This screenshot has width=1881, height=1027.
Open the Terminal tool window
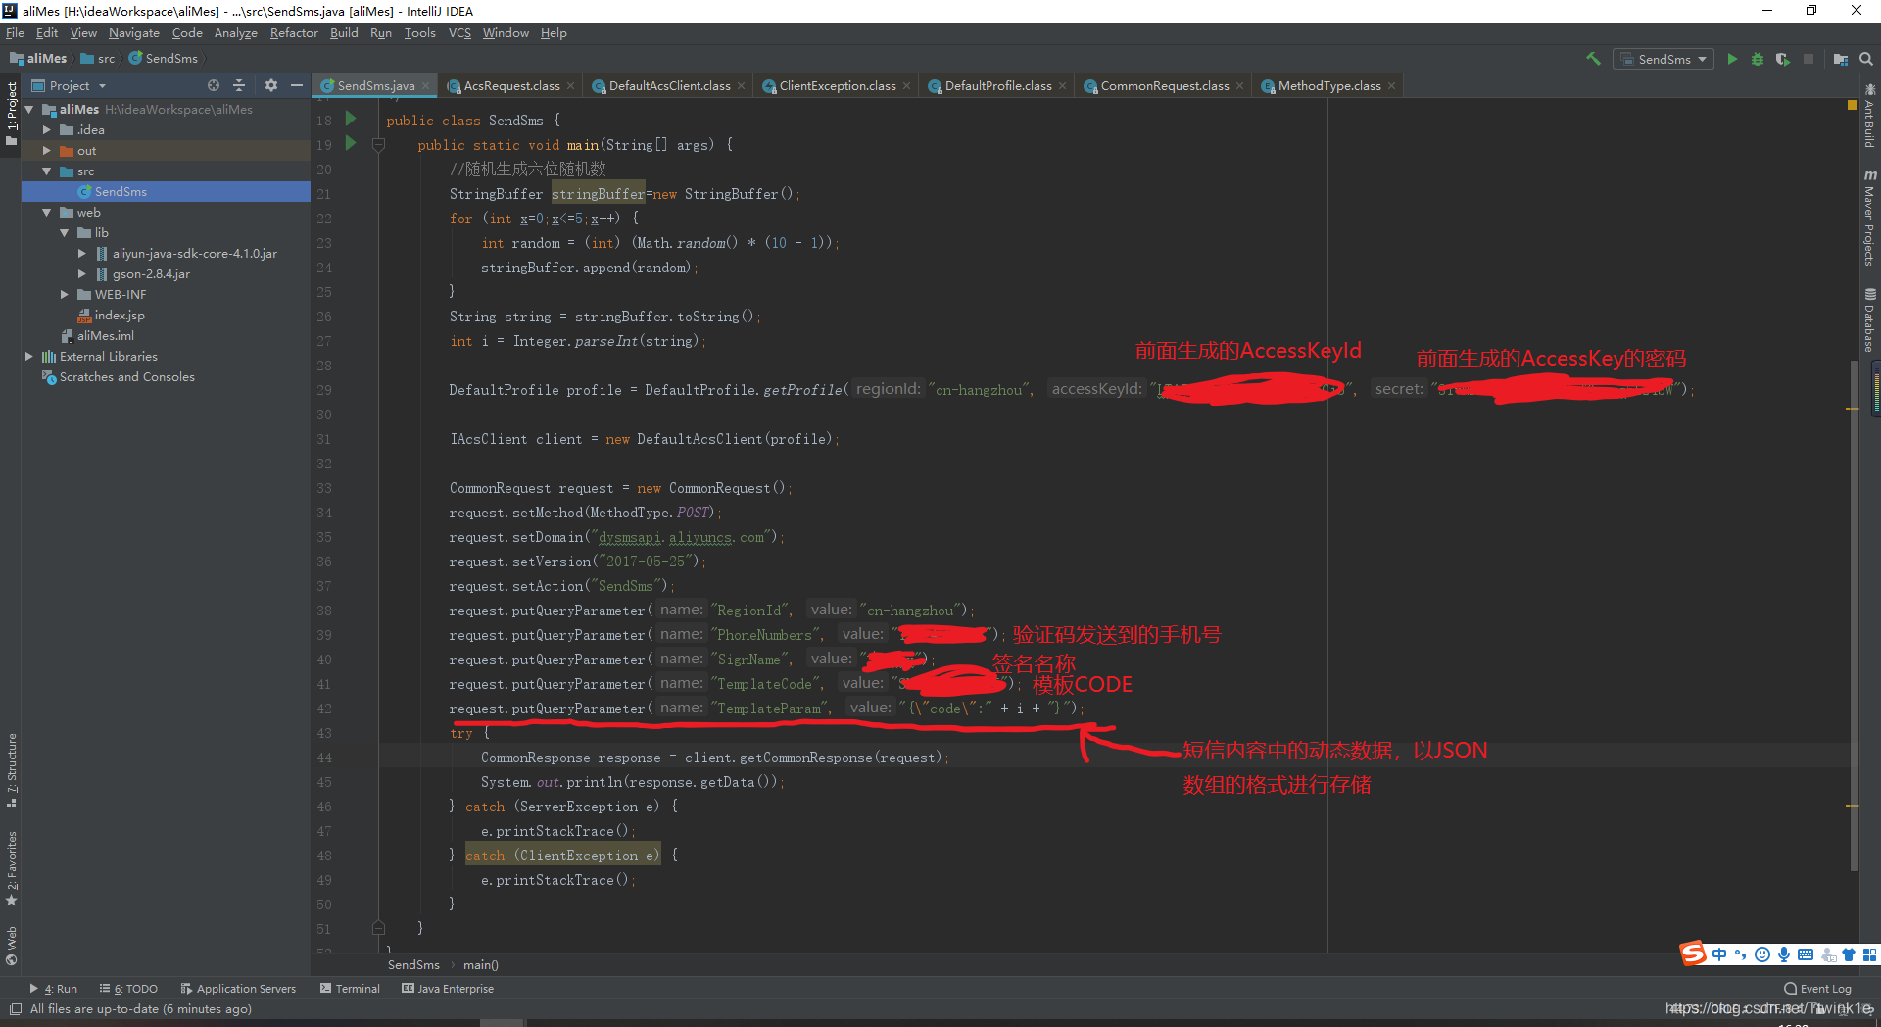click(x=350, y=989)
